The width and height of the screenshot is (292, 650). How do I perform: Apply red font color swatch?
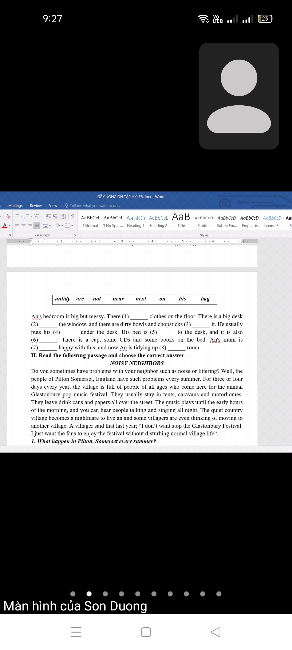(x=5, y=226)
